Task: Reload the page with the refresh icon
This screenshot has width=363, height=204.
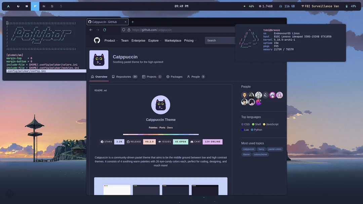Action: pos(104,30)
